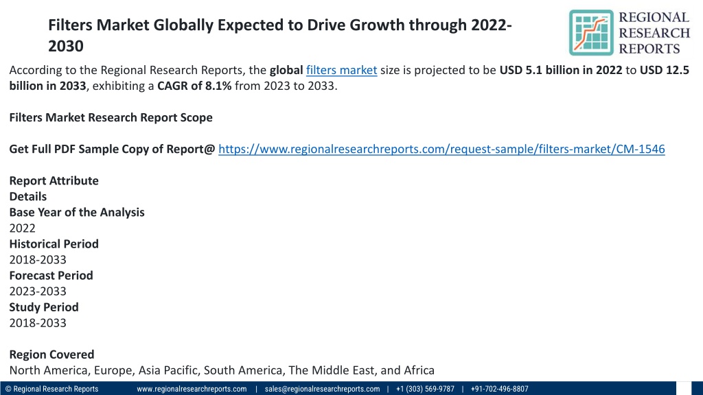Click footer website www.regionalresearchreports.com

tap(192, 390)
